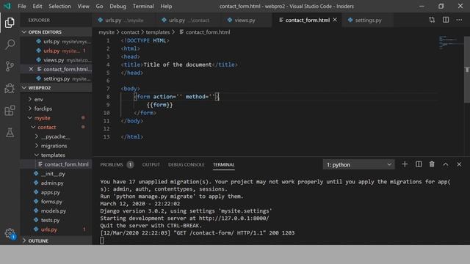Collapse the OPEN EDITORS section
Viewport: 470px width, 264px height.
(x=56, y=32)
